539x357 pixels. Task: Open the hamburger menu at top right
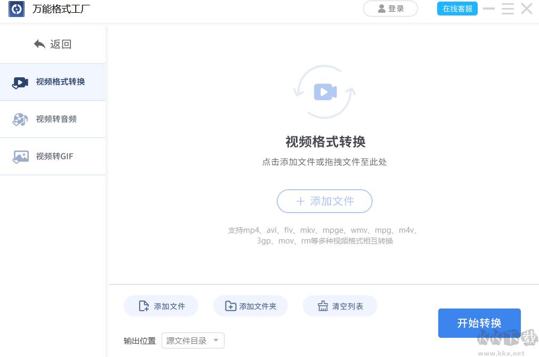[x=507, y=9]
